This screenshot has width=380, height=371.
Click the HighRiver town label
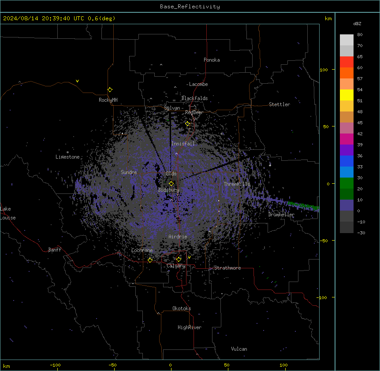tap(190, 327)
